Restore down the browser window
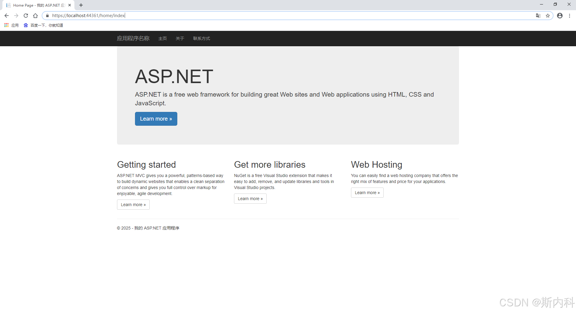576x312 pixels. 555,4
